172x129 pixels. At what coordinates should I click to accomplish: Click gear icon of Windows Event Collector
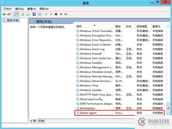click(77, 44)
